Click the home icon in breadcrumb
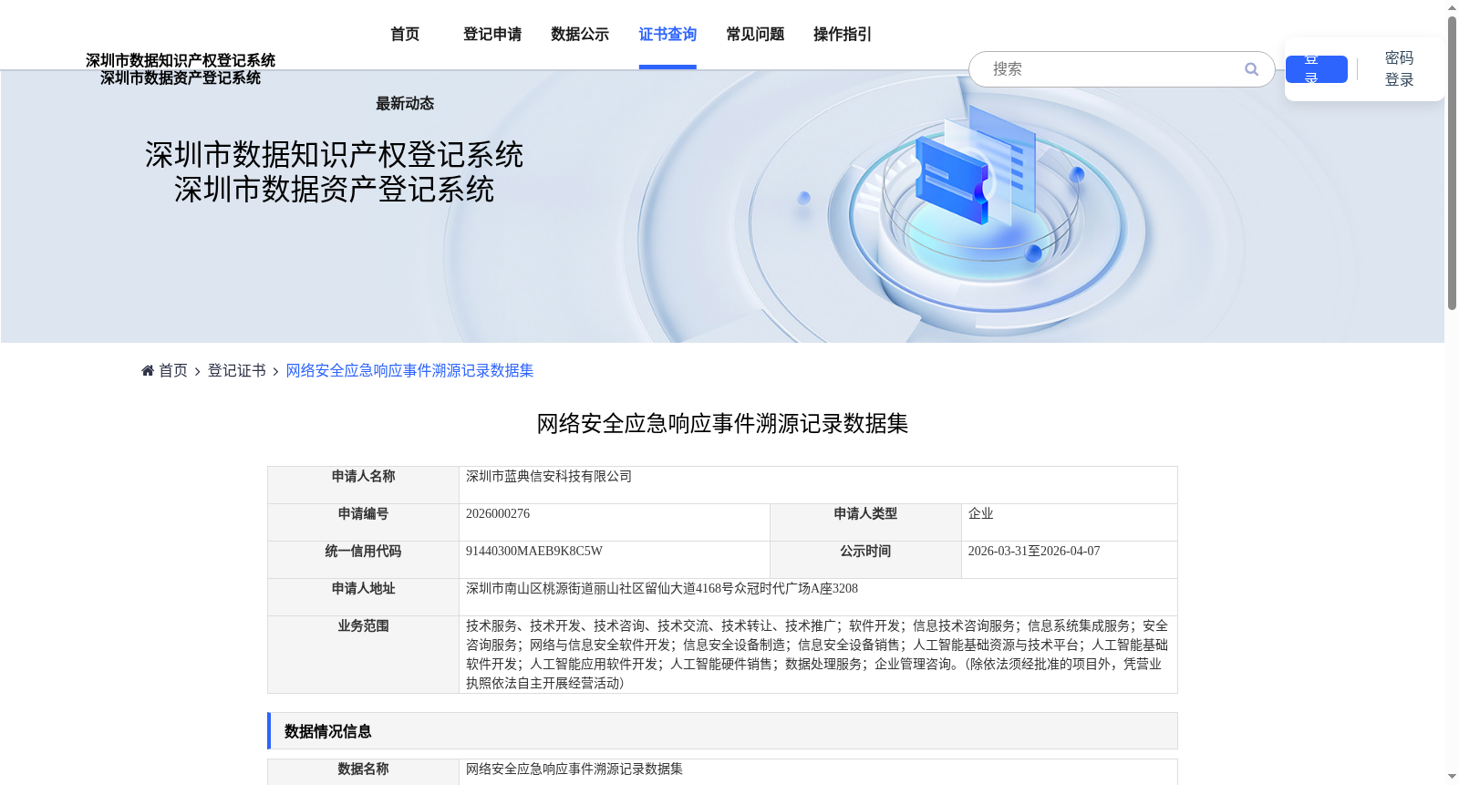The height and width of the screenshot is (785, 1459). coord(148,370)
